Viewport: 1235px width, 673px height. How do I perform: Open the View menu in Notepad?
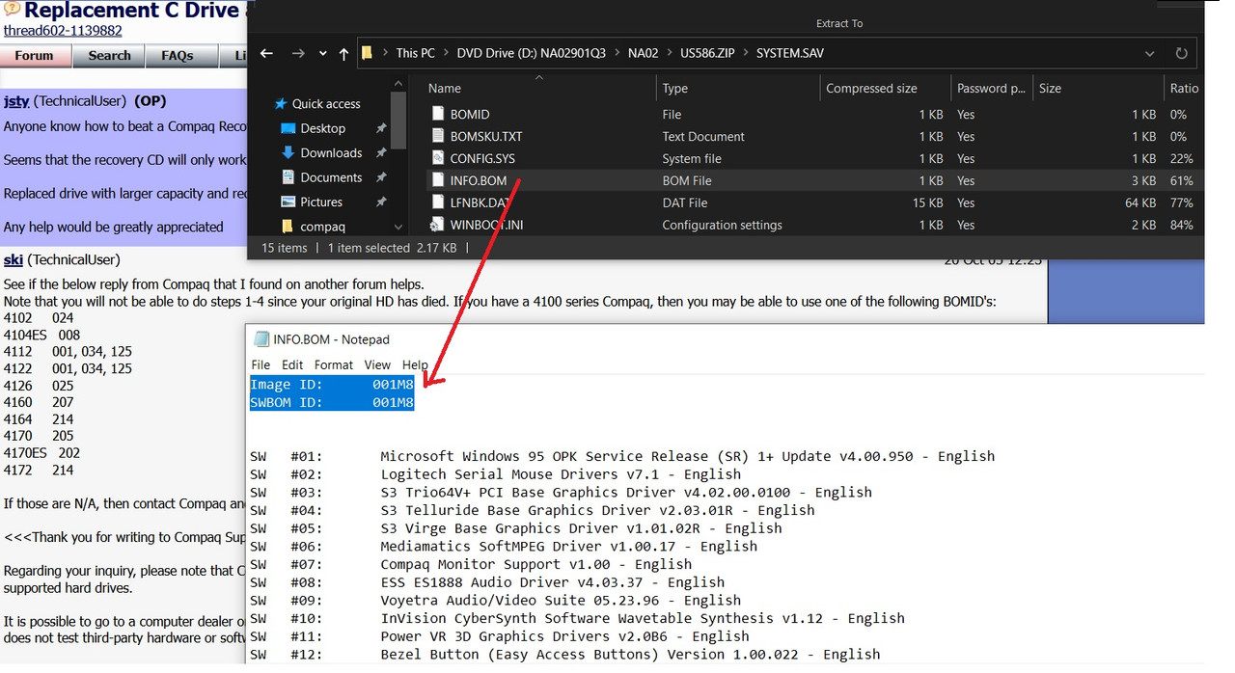pyautogui.click(x=377, y=364)
